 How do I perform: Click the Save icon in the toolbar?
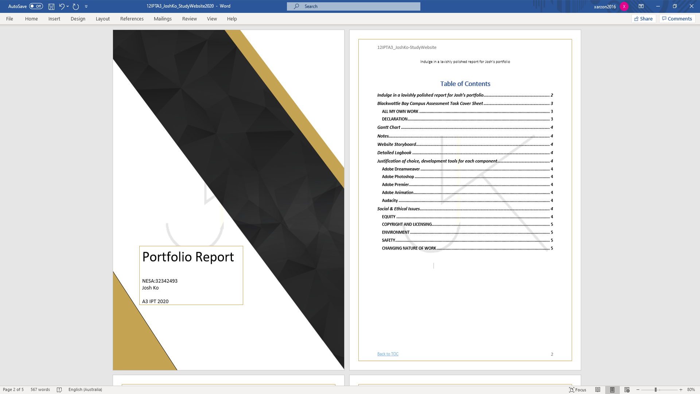point(51,6)
